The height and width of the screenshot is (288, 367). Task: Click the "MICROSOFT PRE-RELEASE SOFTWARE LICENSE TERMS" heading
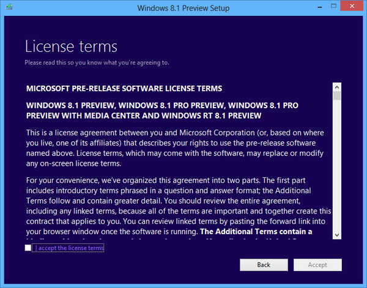(124, 89)
